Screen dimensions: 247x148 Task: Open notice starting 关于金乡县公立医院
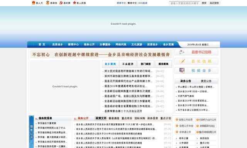point(193,110)
